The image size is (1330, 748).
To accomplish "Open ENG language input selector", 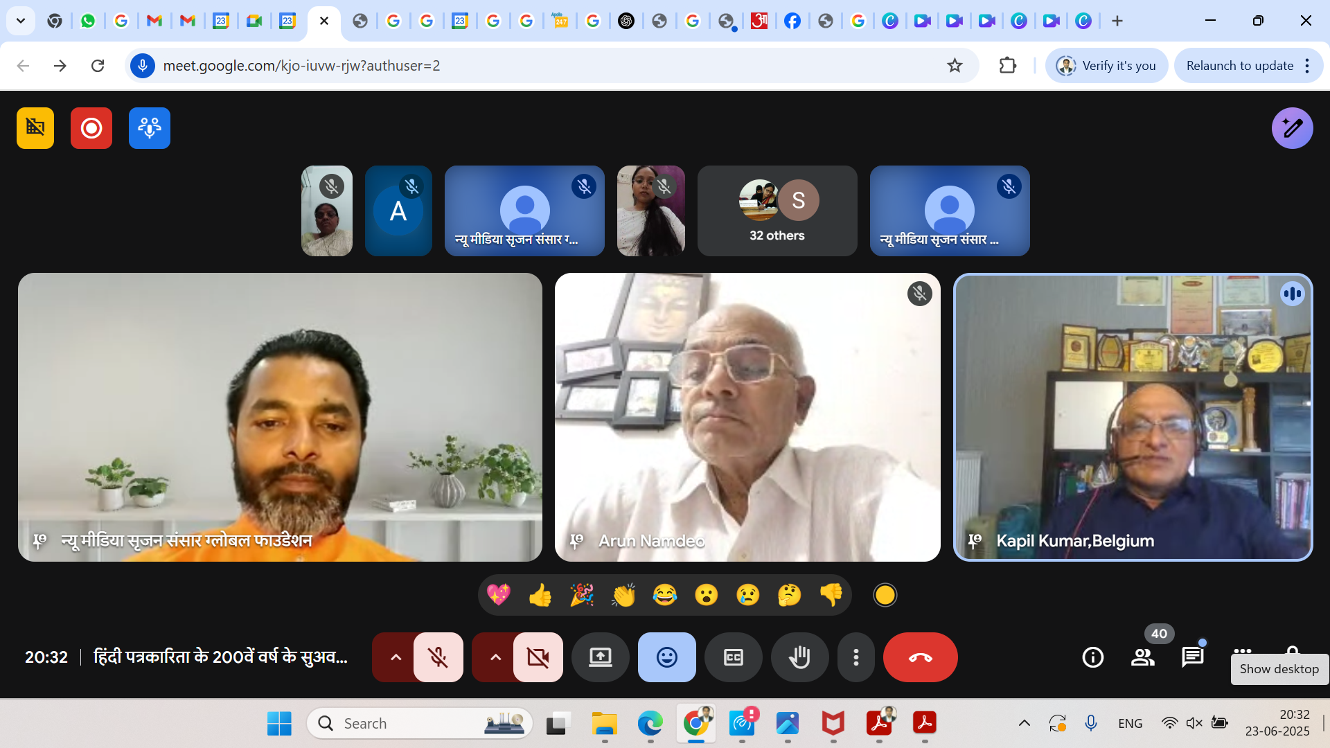I will 1130,724.
